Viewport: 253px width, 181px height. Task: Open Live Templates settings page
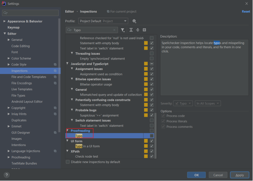(x=22, y=89)
